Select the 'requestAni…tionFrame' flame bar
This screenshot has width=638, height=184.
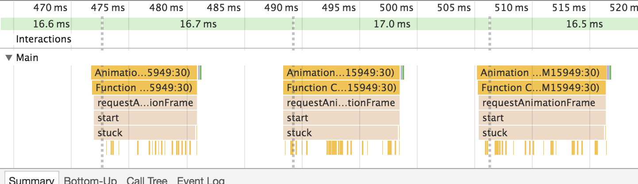pos(342,103)
